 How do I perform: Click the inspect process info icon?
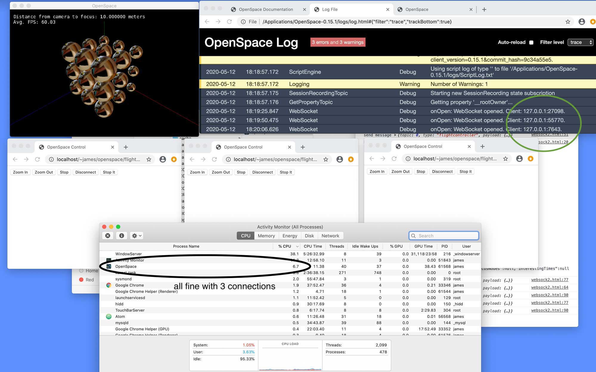coord(122,236)
